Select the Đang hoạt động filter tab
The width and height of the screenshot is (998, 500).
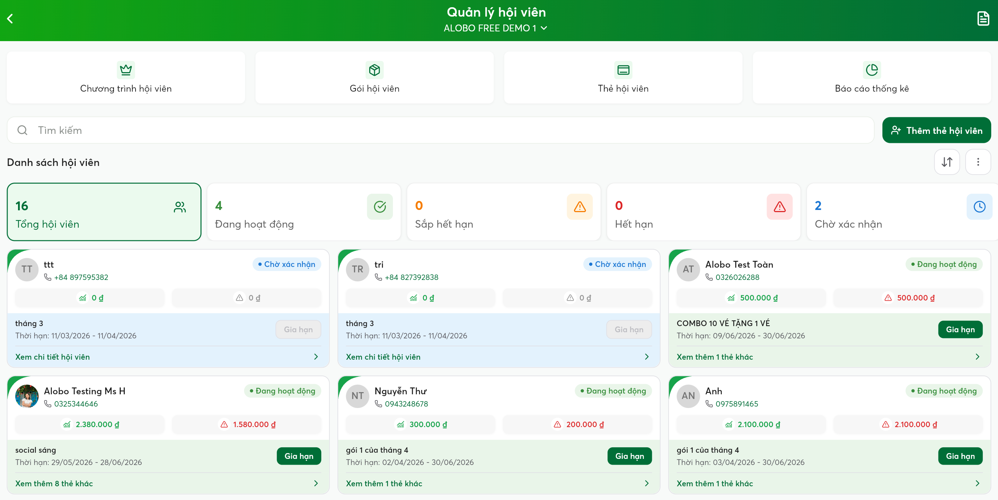click(304, 212)
